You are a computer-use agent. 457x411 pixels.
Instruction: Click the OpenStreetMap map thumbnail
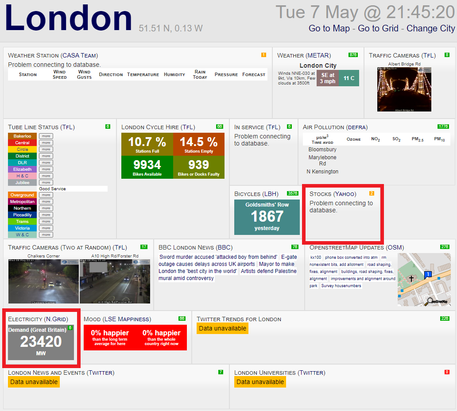[424, 280]
